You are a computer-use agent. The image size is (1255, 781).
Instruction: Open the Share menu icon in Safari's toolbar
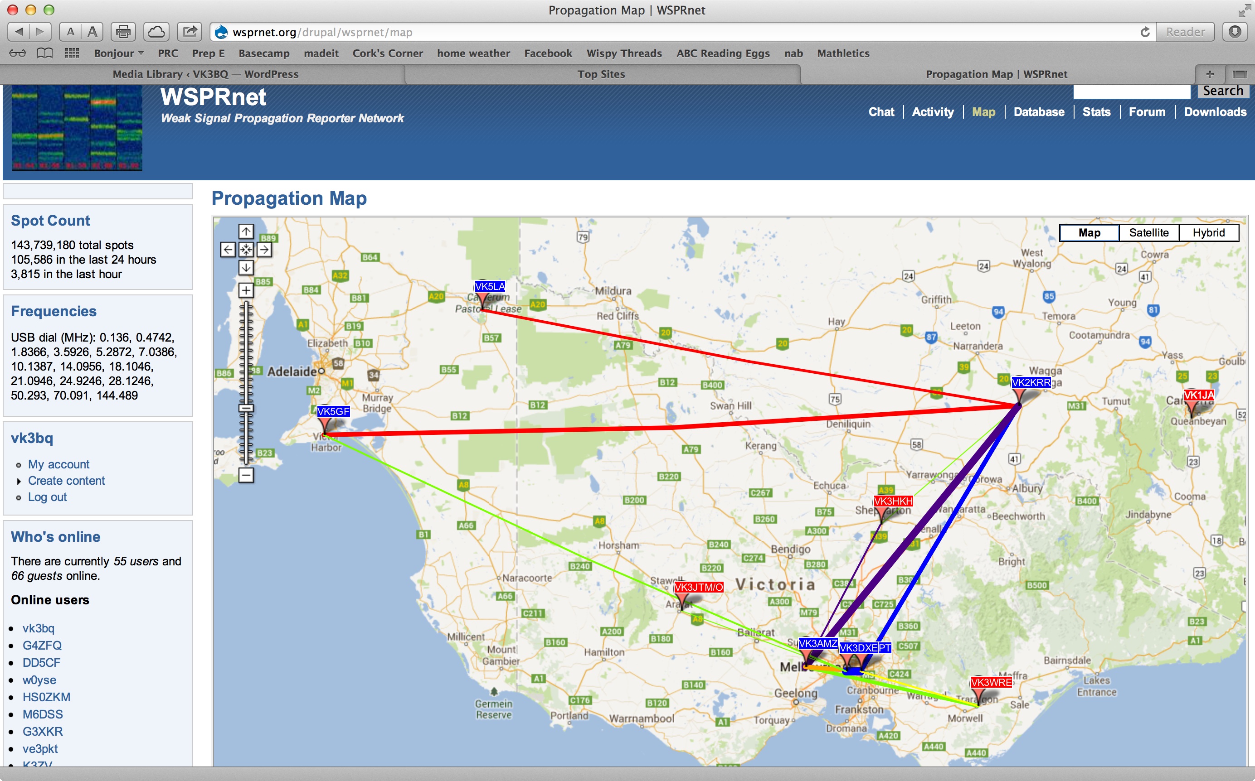coord(189,32)
